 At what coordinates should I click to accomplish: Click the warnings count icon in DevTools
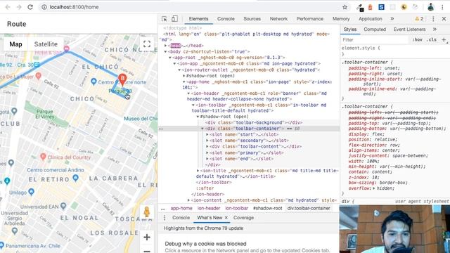point(419,19)
